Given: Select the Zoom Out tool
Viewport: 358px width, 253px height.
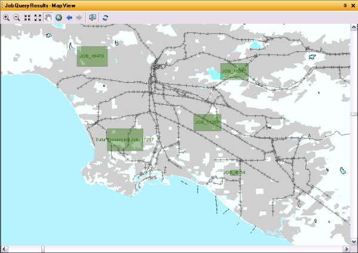Looking at the screenshot, I should 17,18.
